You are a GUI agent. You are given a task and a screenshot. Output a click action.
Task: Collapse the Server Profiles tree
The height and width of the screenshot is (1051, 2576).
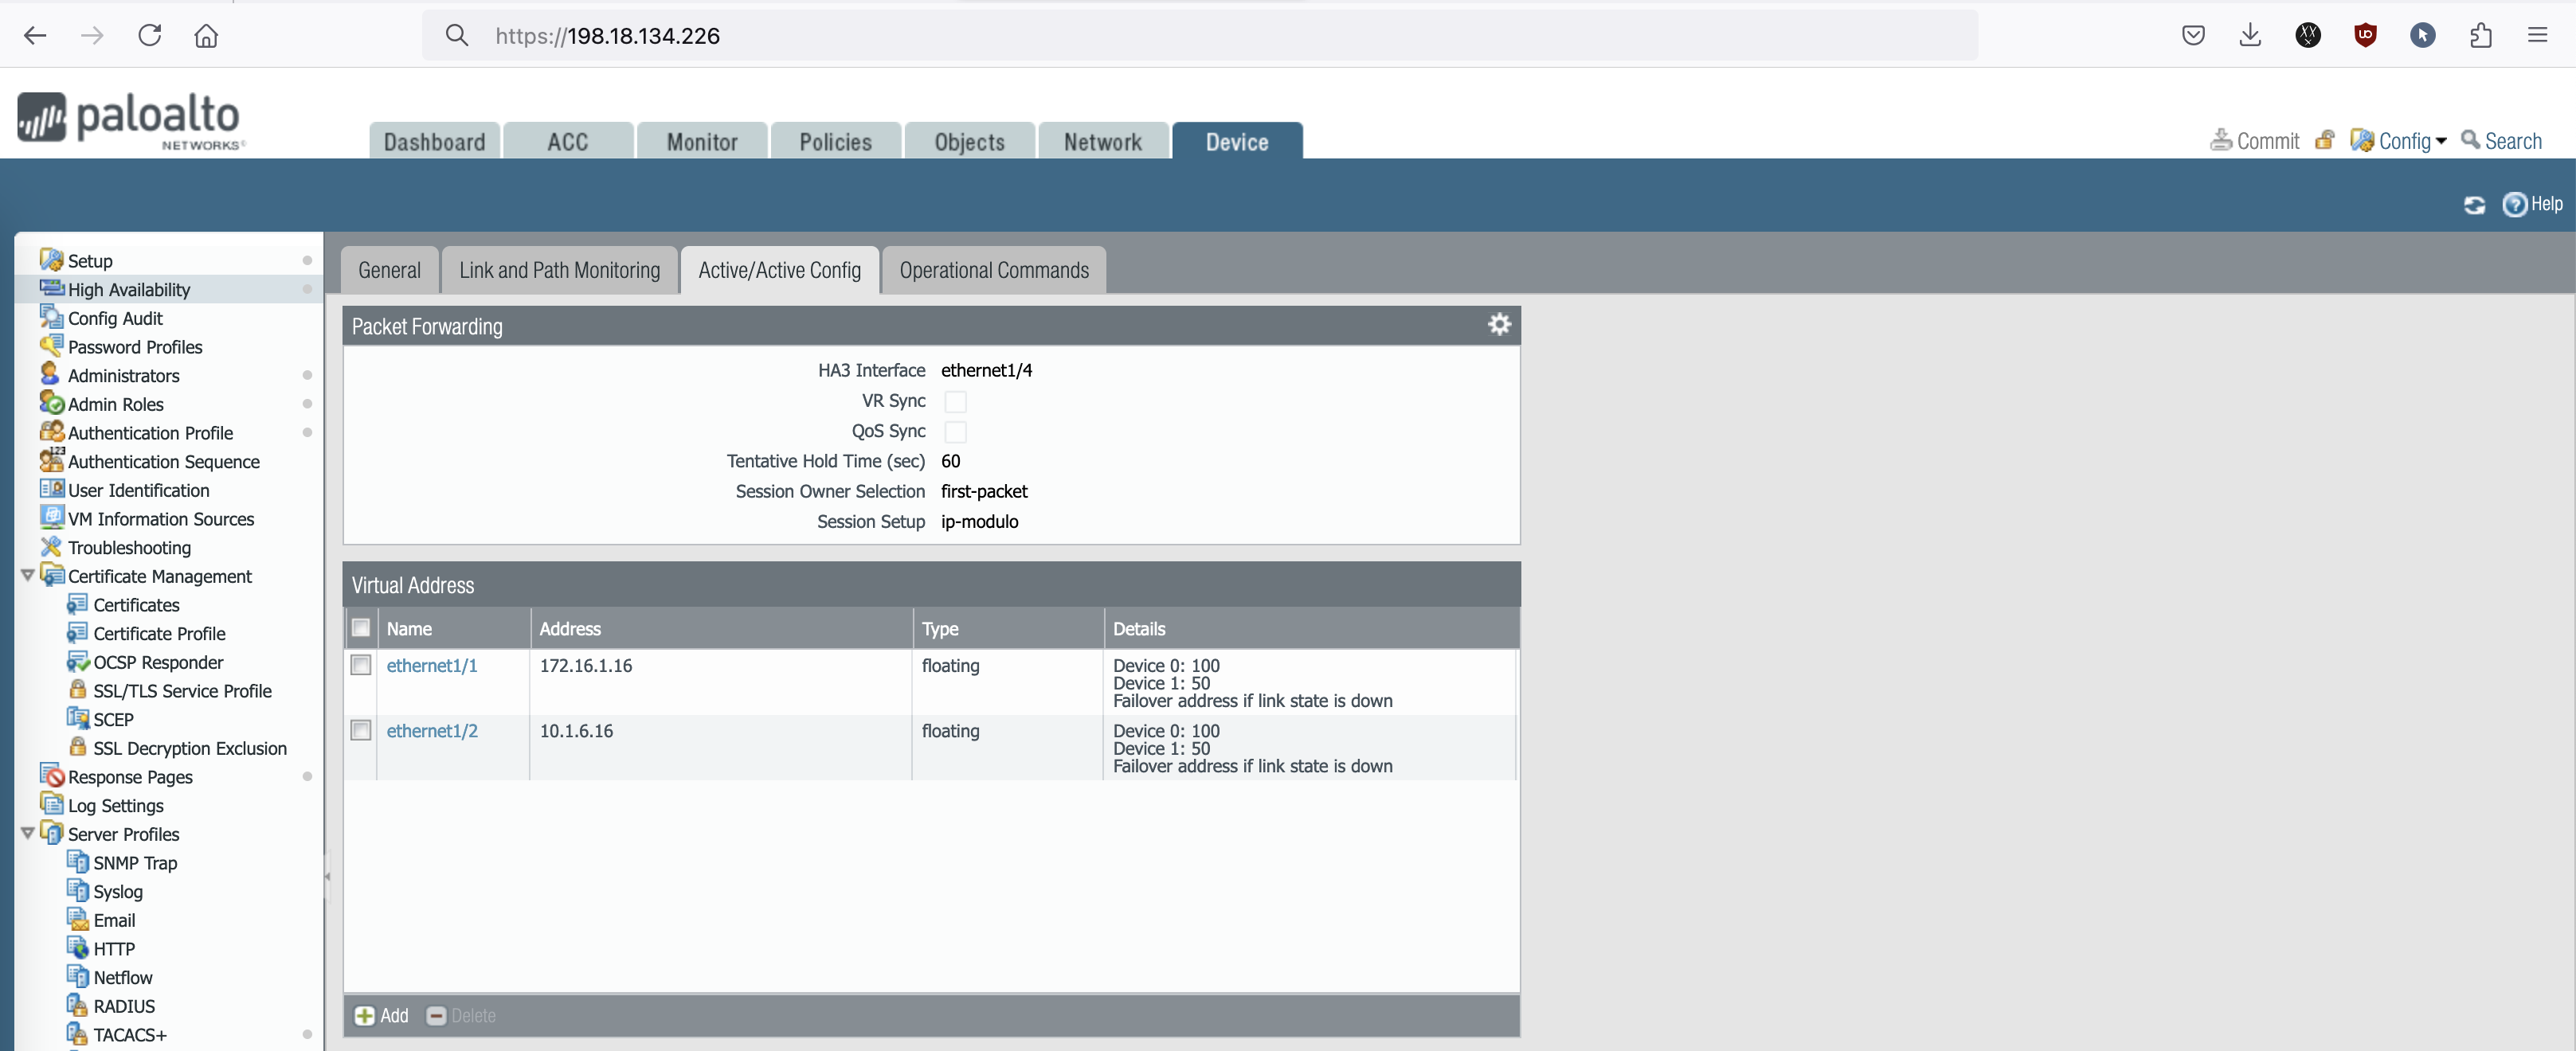(x=28, y=833)
